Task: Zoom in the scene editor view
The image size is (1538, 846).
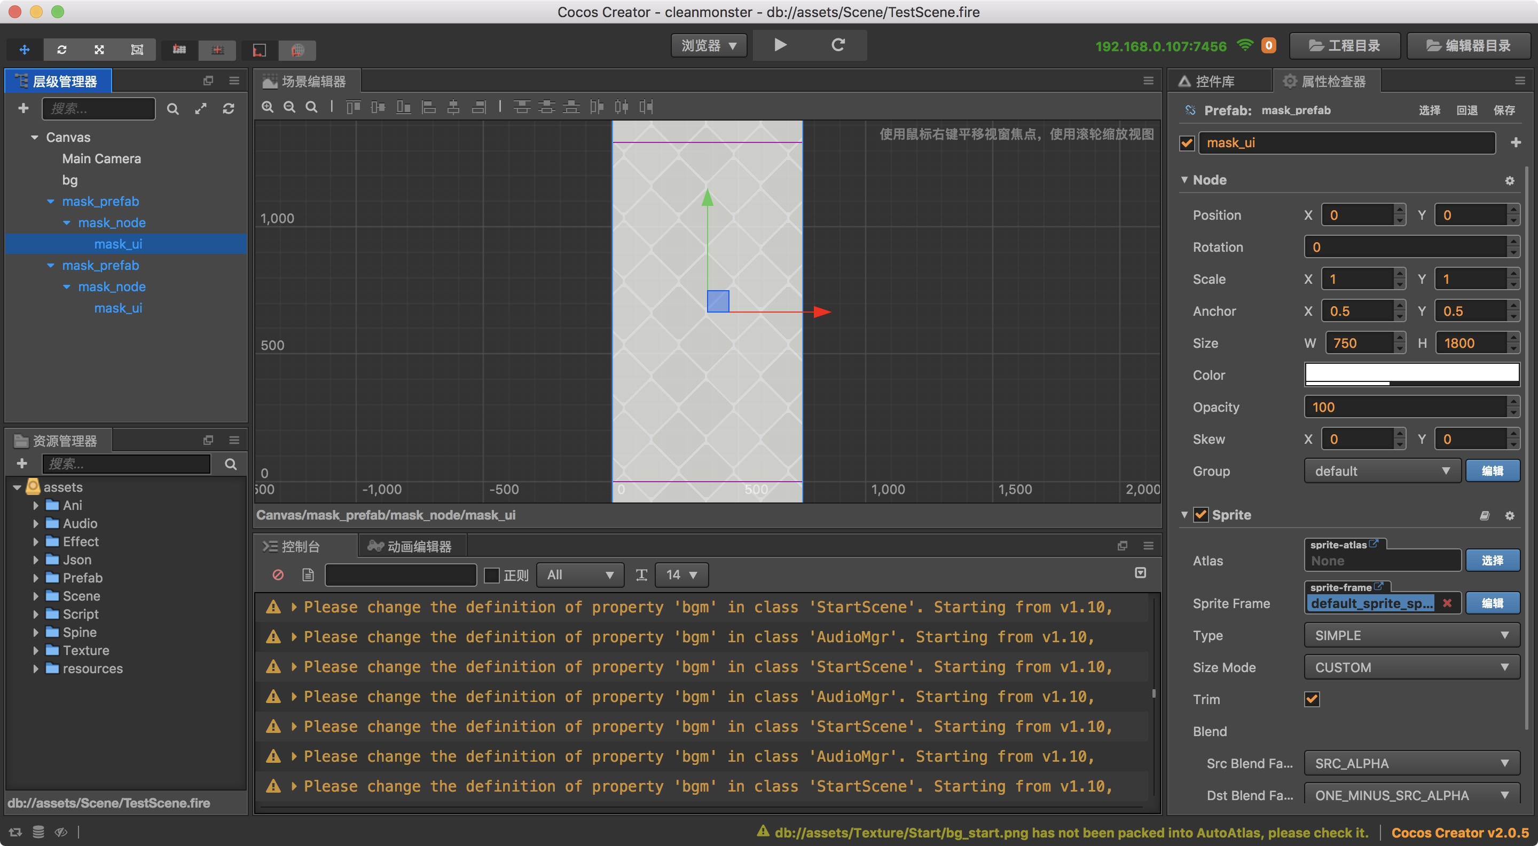Action: click(268, 107)
